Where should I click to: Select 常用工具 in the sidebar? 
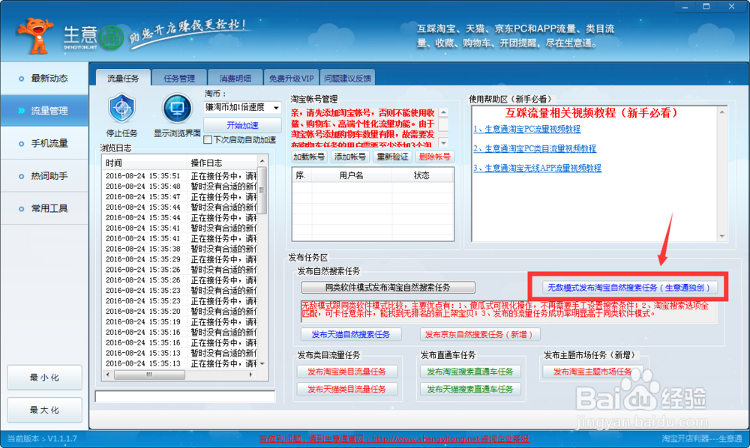(44, 209)
